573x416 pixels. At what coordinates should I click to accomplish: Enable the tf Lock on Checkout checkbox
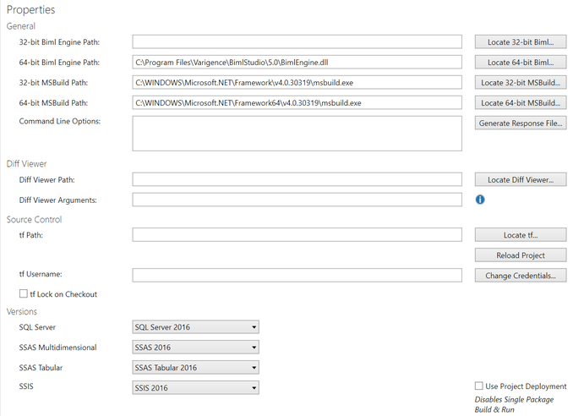point(24,294)
